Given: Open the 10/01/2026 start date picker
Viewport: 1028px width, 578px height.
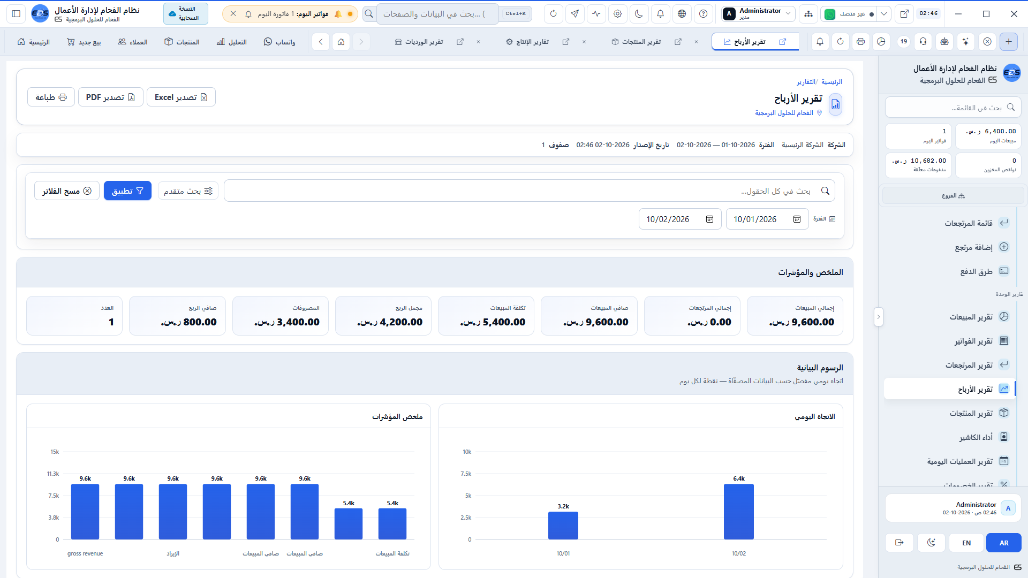Looking at the screenshot, I should [767, 219].
